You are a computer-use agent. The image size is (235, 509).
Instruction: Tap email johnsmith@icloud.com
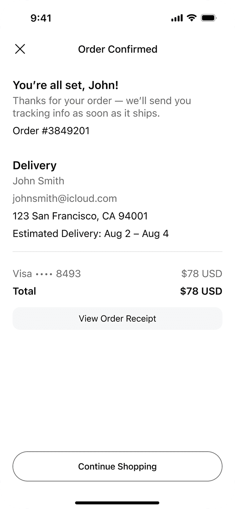click(65, 198)
